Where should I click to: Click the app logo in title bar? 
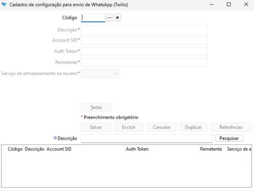click(4, 5)
